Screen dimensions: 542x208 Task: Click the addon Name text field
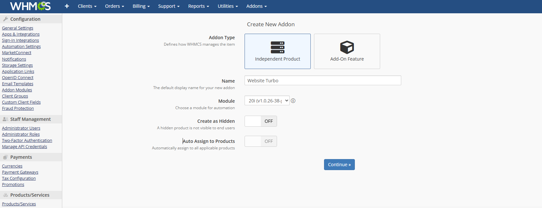322,81
